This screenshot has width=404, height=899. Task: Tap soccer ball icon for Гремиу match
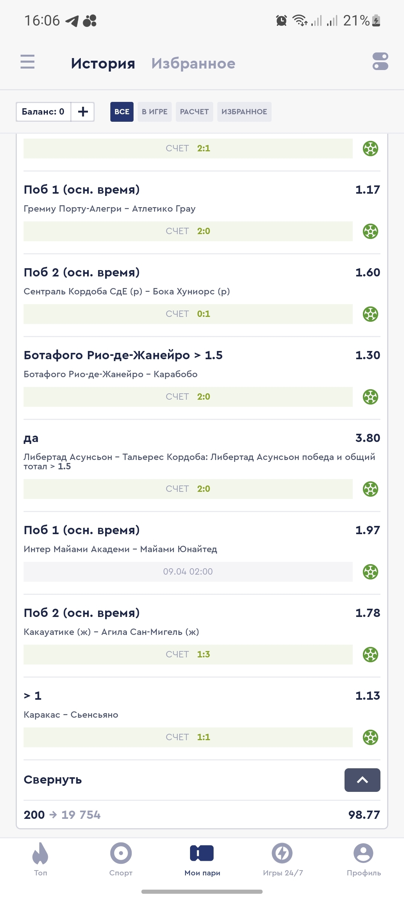[370, 231]
